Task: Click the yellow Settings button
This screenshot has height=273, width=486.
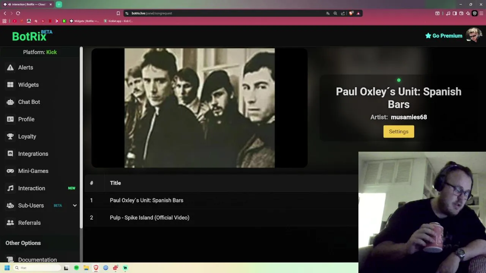Action: 399,132
